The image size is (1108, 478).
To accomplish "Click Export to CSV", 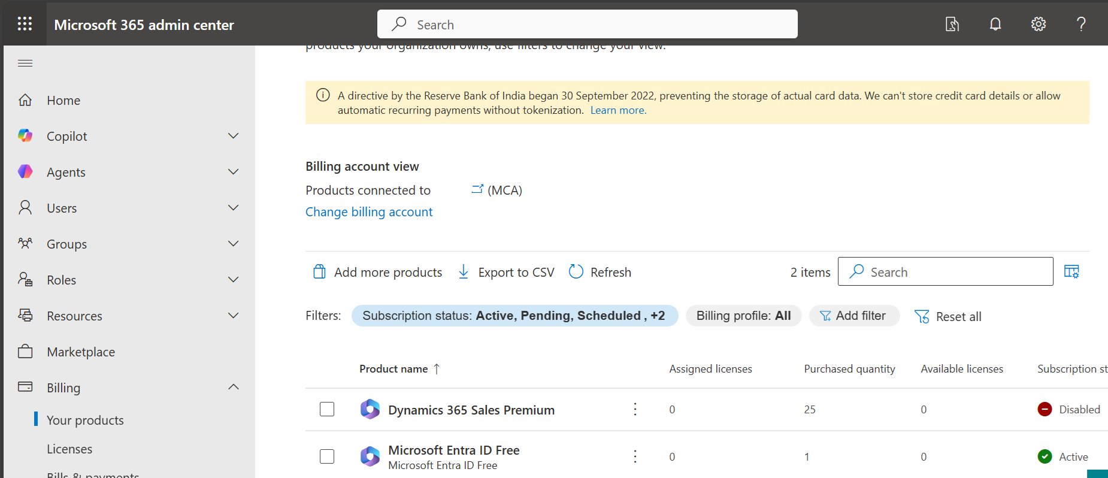I will click(506, 272).
